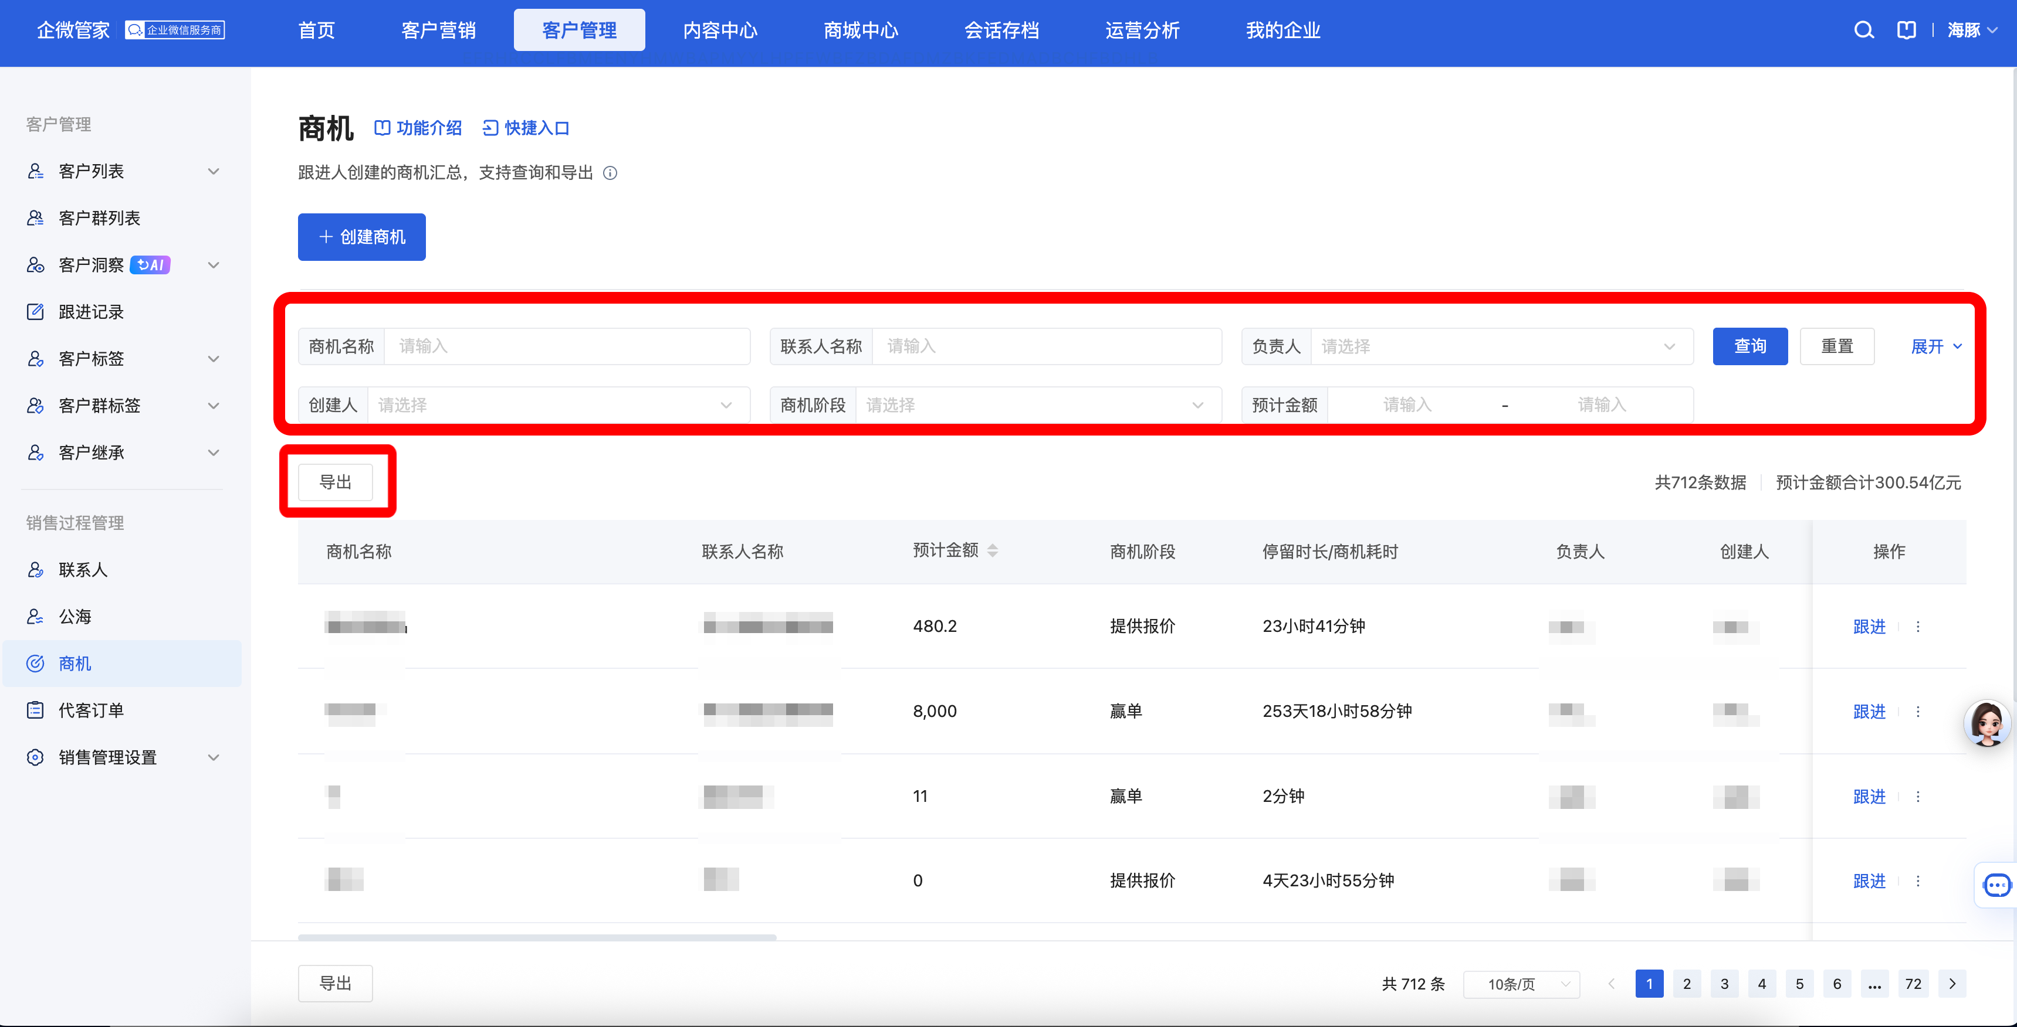2017x1027 pixels.
Task: Expand the 客户洞察 submenu chevron
Action: pyautogui.click(x=213, y=265)
